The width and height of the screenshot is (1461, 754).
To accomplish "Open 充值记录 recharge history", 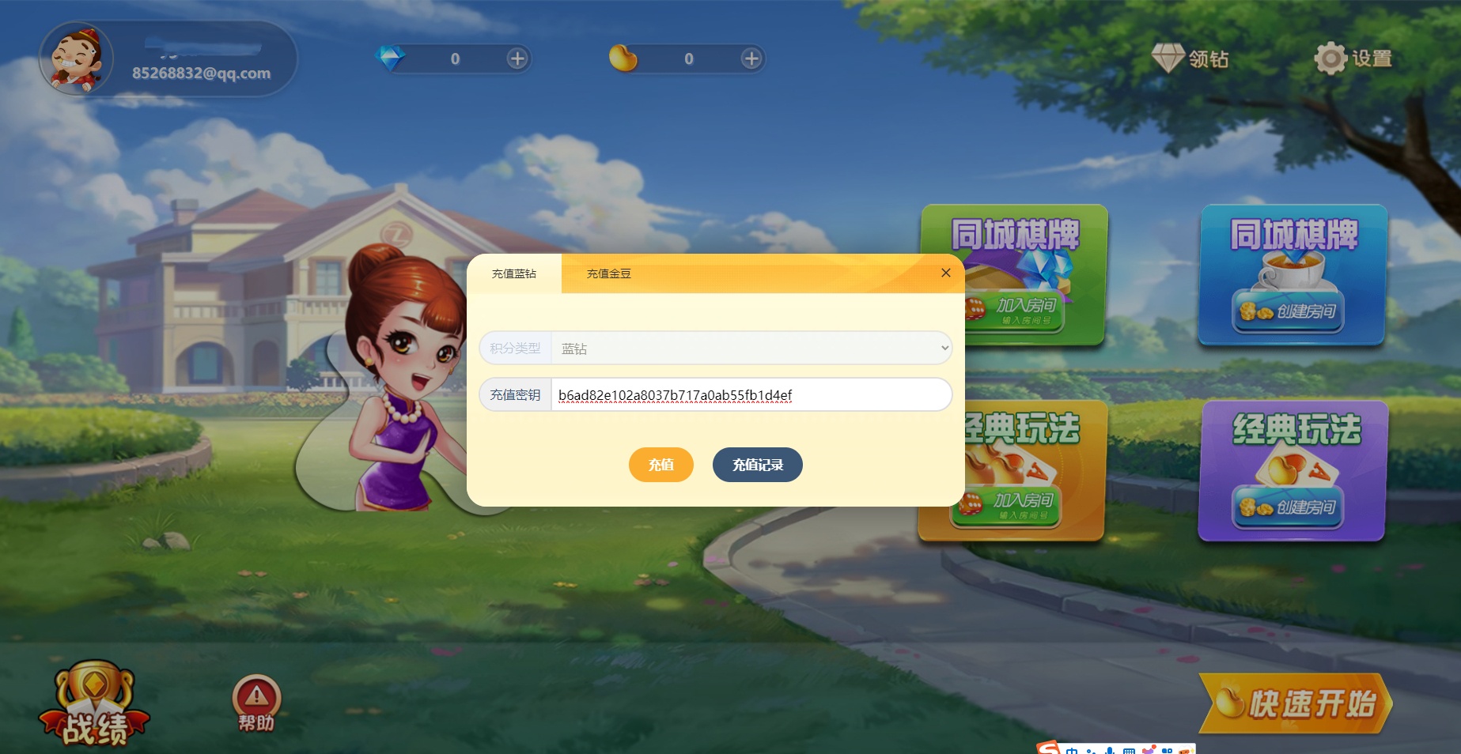I will coord(757,465).
